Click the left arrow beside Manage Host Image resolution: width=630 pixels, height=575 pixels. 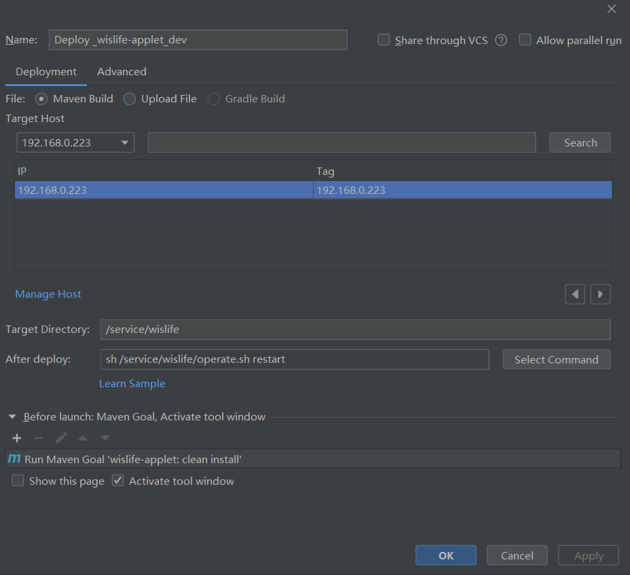(x=574, y=294)
